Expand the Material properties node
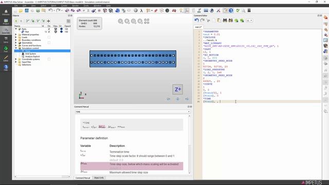Screen dimensions: 329x185 16,34
